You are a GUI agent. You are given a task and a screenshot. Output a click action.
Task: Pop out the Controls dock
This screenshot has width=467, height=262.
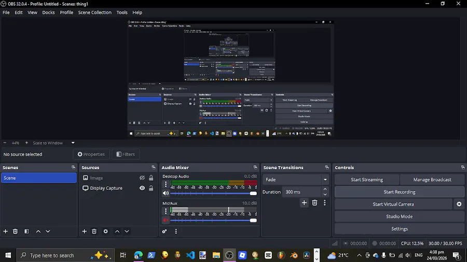(462, 168)
